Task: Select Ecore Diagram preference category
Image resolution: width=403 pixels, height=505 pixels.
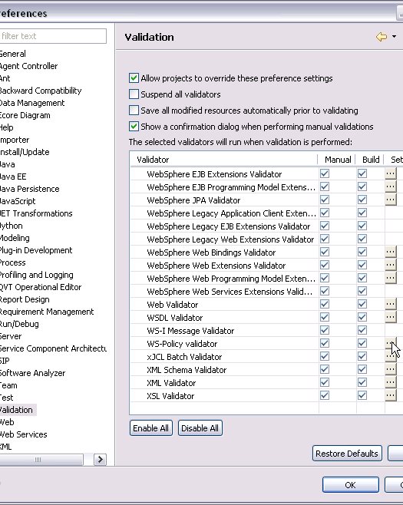Action: coord(25,115)
